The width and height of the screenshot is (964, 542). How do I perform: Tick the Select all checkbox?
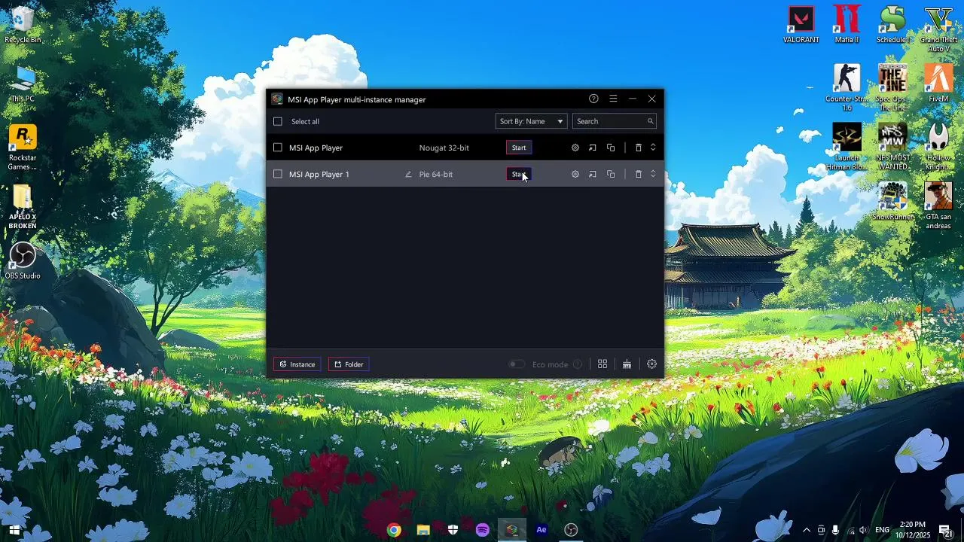[278, 121]
